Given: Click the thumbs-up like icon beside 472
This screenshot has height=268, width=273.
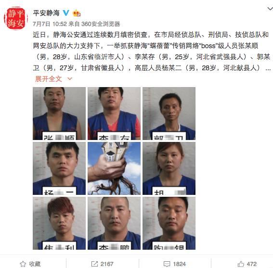Looking at the screenshot, I should (x=241, y=264).
